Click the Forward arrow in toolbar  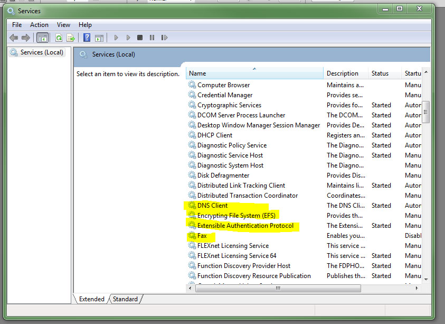[25, 38]
